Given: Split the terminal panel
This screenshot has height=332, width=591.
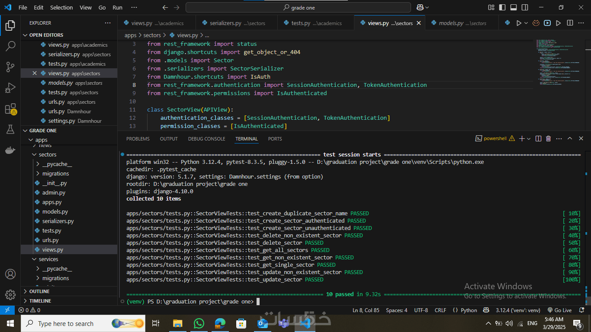Looking at the screenshot, I should click(x=538, y=139).
